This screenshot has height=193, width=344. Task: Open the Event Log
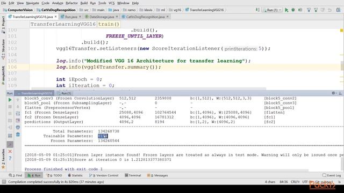pyautogui.click(x=332, y=175)
